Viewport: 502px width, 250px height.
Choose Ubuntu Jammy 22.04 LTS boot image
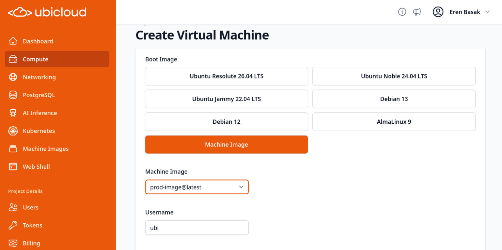click(x=227, y=99)
